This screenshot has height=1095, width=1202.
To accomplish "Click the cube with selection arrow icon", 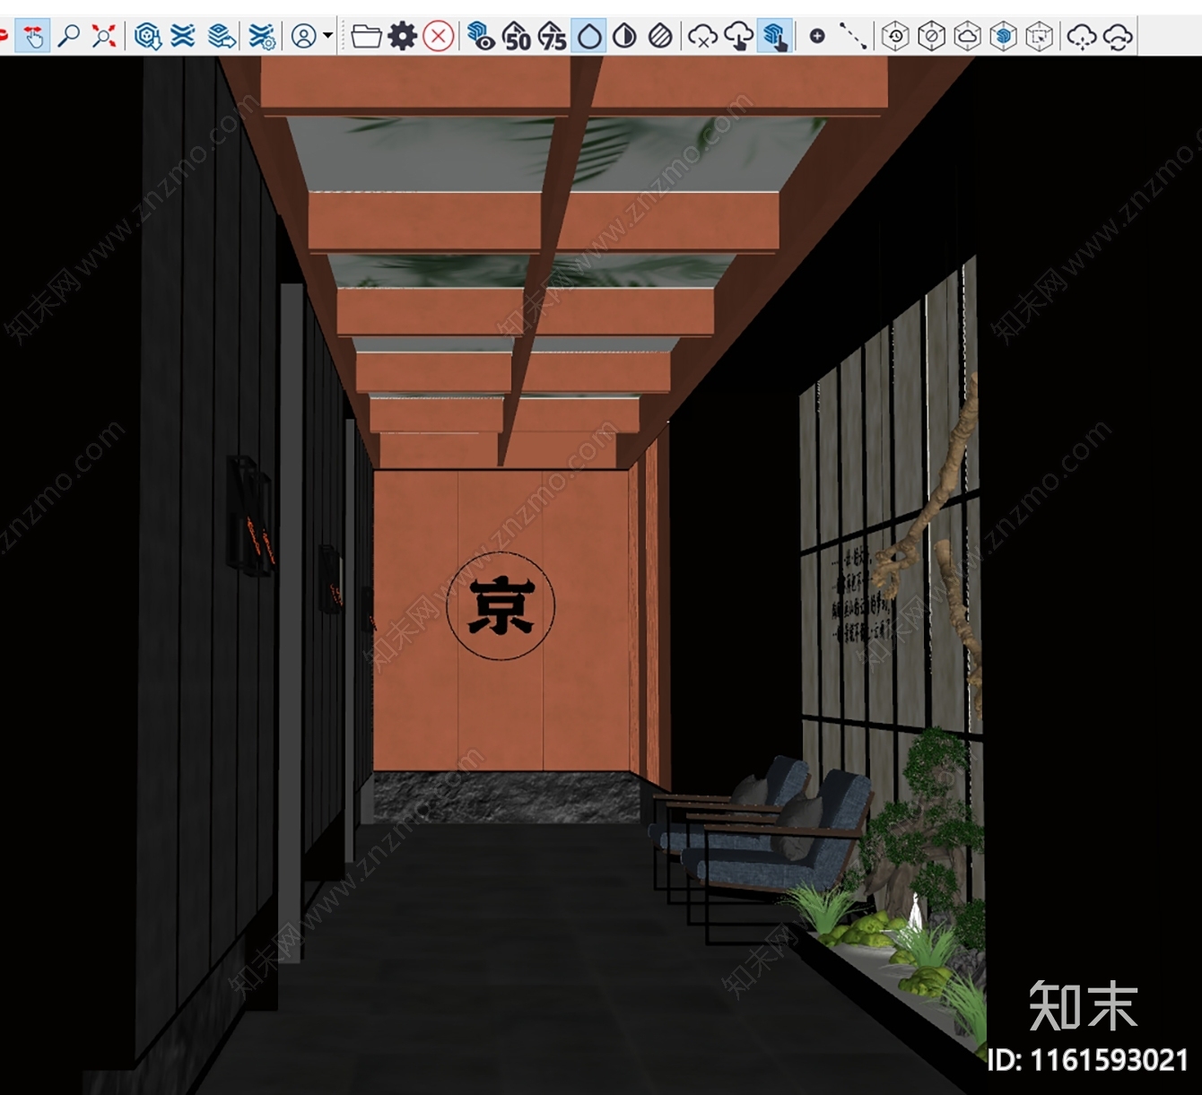I will (x=1039, y=36).
